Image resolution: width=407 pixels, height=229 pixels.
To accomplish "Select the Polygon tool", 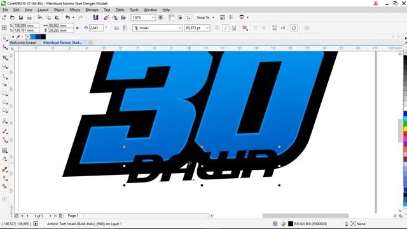I will [4, 111].
